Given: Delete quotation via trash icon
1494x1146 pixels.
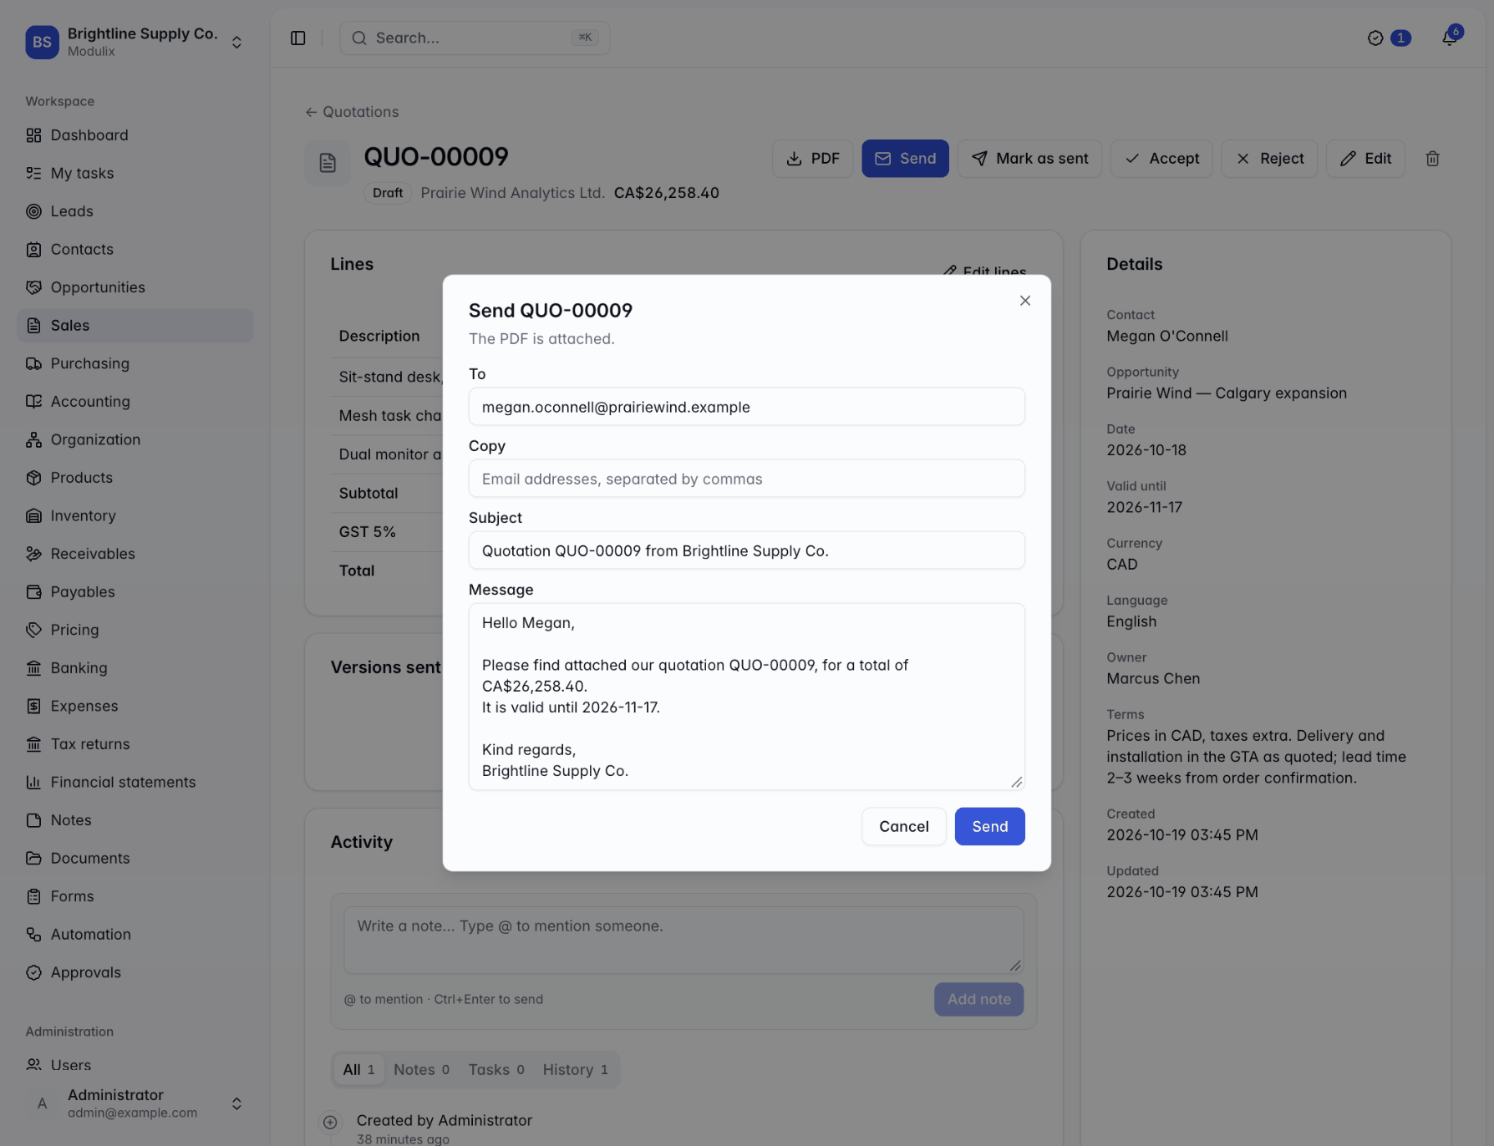Looking at the screenshot, I should tap(1432, 159).
